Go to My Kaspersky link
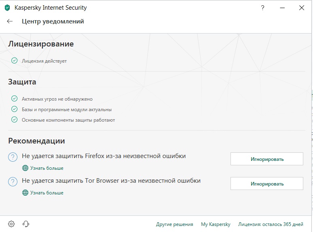Screen dimensions: 313x232 click(216, 224)
